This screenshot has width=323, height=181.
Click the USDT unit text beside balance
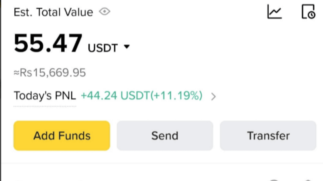tap(103, 48)
